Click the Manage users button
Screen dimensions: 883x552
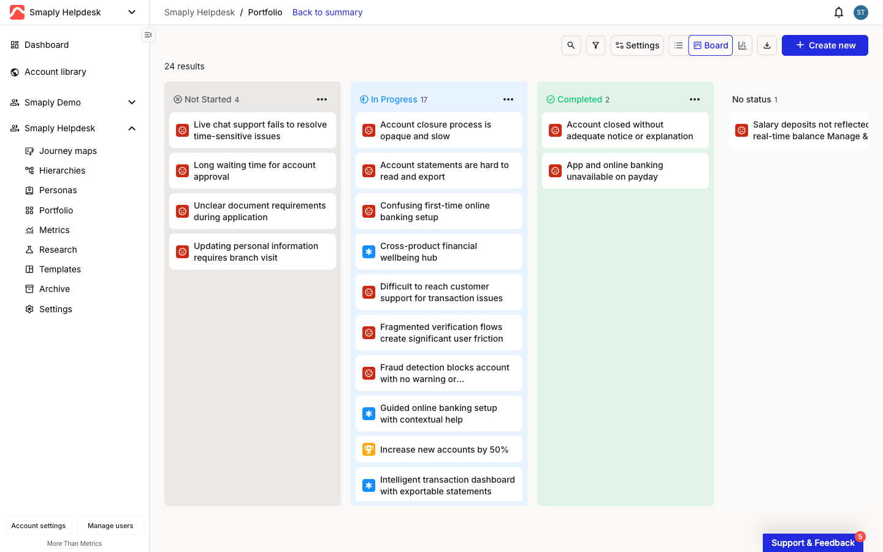(110, 526)
